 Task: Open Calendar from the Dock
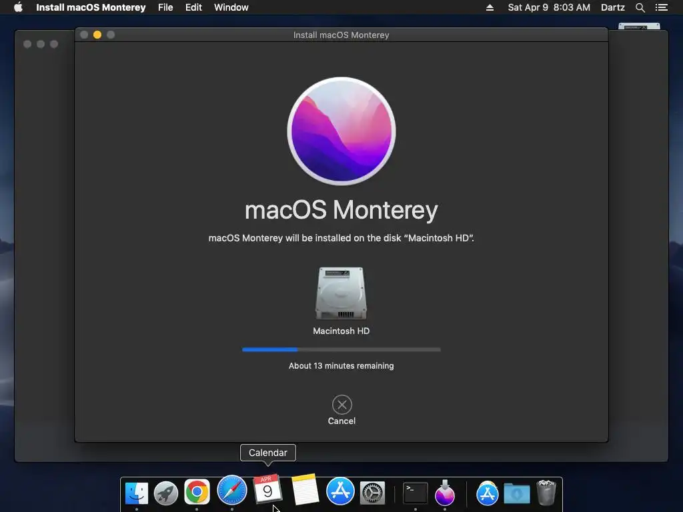pos(267,489)
